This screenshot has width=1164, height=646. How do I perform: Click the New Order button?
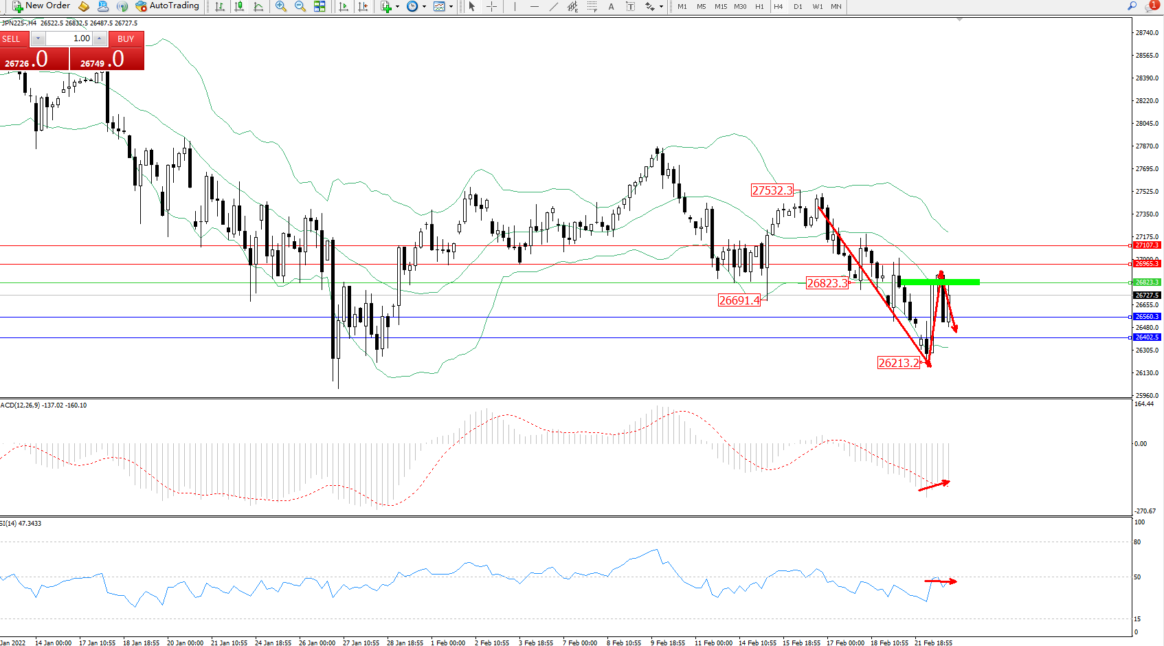tap(41, 6)
